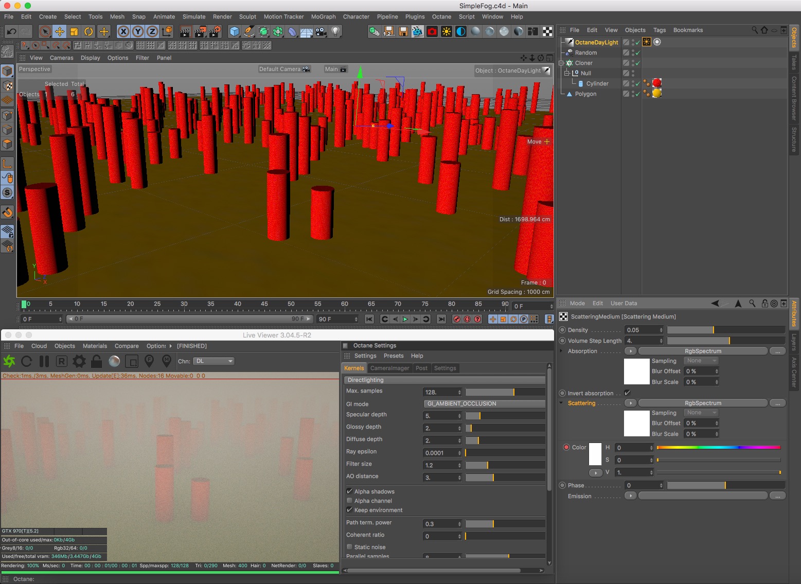Collapse the Cloner object tree
The width and height of the screenshot is (801, 584).
561,63
